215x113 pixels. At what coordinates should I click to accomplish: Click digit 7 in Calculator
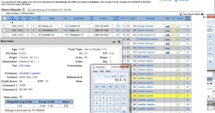coord(97,98)
